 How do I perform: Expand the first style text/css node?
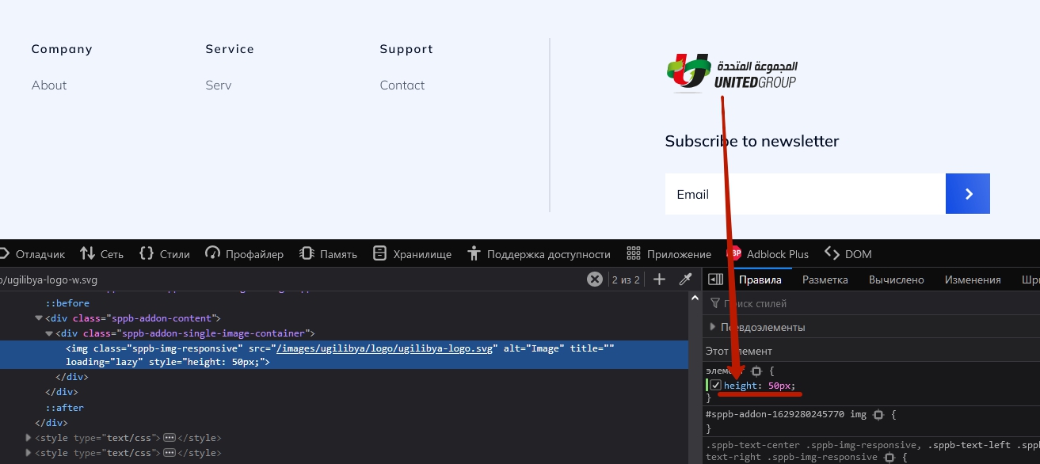29,438
